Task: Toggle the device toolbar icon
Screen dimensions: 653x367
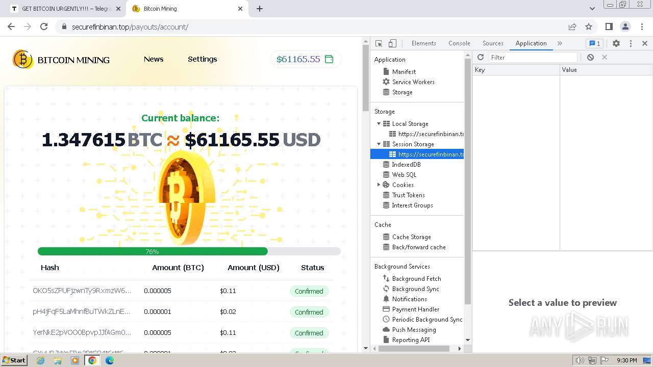Action: (x=392, y=43)
